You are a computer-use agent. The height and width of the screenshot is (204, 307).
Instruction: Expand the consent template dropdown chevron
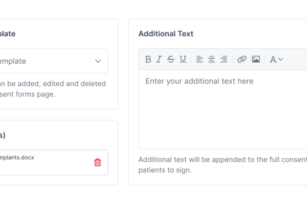(98, 61)
